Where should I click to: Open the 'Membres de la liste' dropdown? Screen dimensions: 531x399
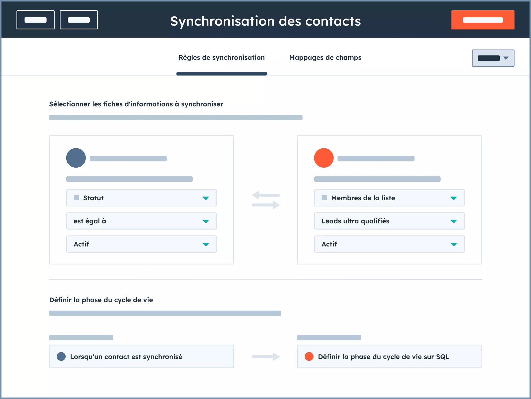click(389, 198)
